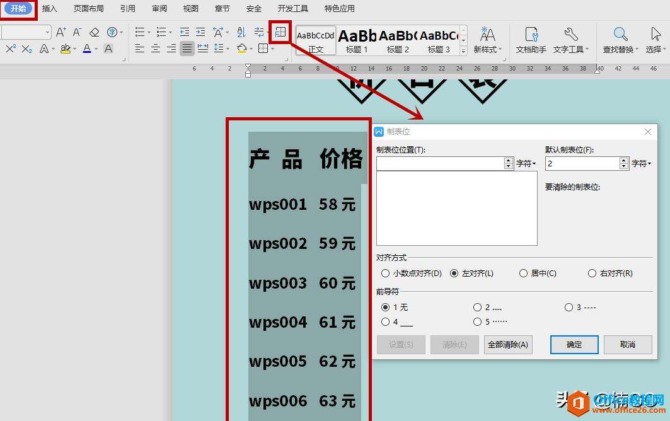Decrease paragraph indent

coord(184,32)
